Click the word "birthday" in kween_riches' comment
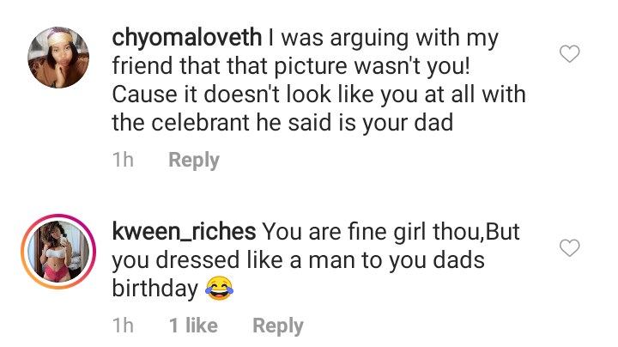618x347 pixels. [154, 289]
